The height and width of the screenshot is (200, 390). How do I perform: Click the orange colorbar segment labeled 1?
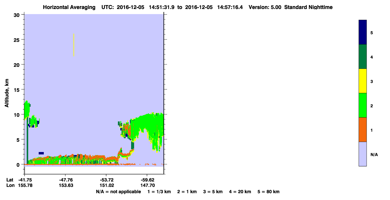click(363, 130)
